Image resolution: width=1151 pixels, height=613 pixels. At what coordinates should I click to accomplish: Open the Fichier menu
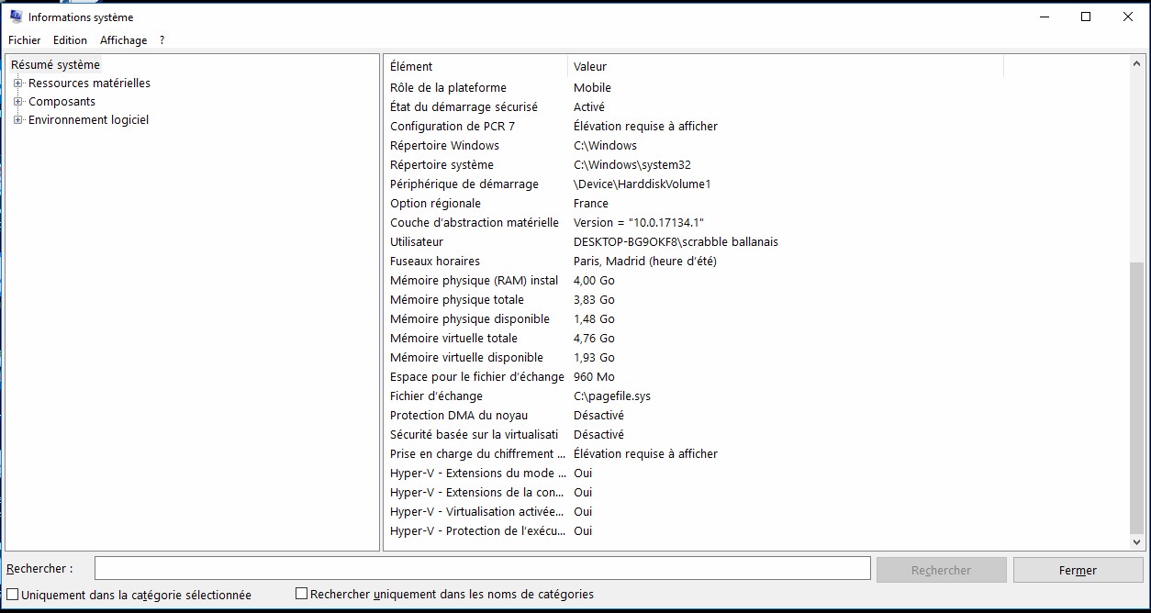click(x=25, y=40)
